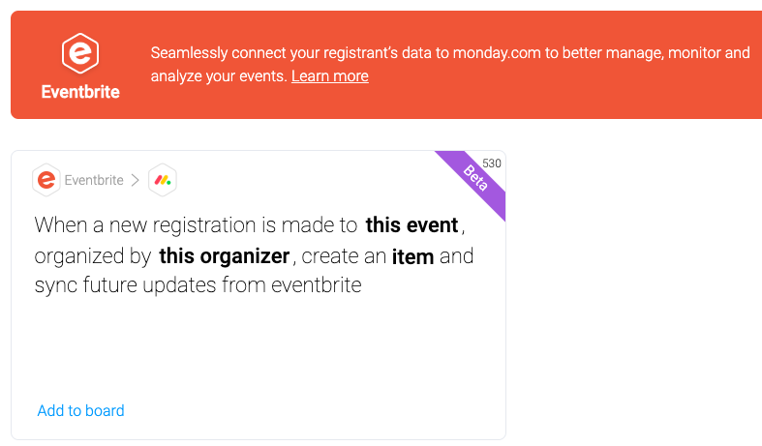This screenshot has height=446, width=762.
Task: Click the 530 usage count number
Action: [491, 164]
